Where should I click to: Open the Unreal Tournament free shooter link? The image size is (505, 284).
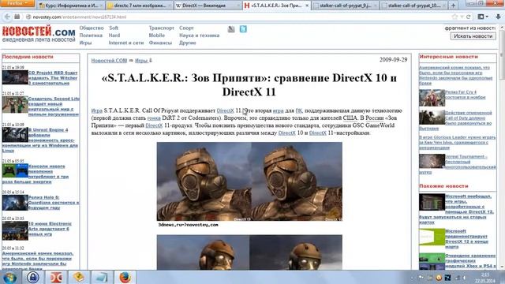[x=458, y=164]
